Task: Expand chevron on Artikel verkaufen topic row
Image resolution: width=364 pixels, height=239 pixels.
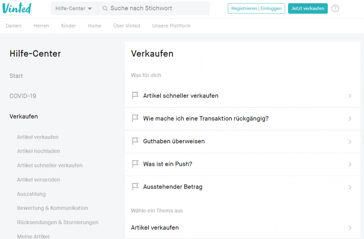Action: (x=350, y=228)
